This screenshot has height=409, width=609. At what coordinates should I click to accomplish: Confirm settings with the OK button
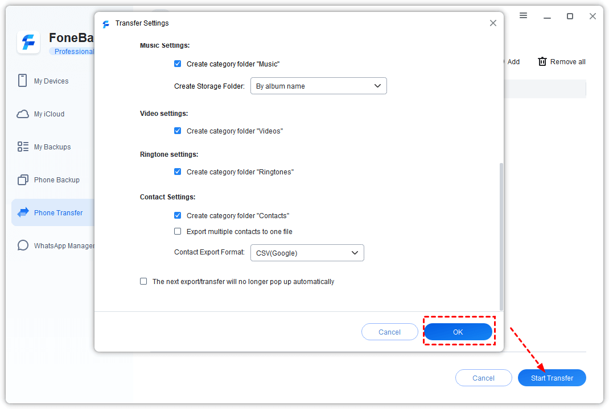458,332
